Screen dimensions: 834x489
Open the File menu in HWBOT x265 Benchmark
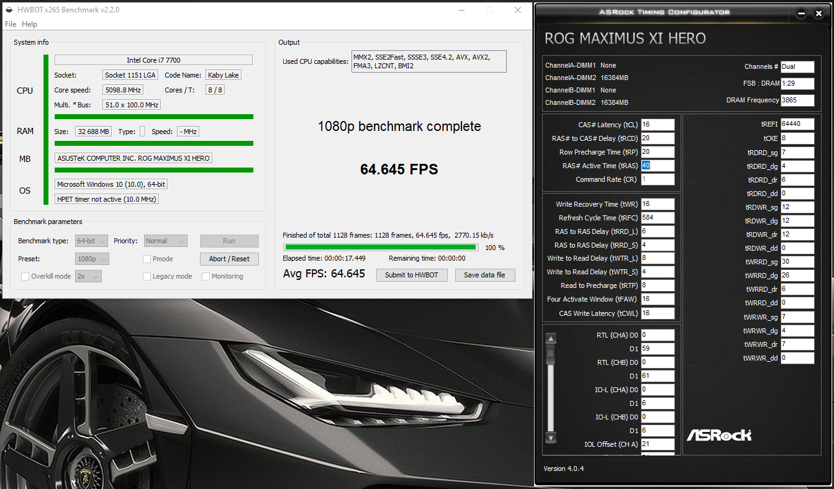(x=11, y=24)
